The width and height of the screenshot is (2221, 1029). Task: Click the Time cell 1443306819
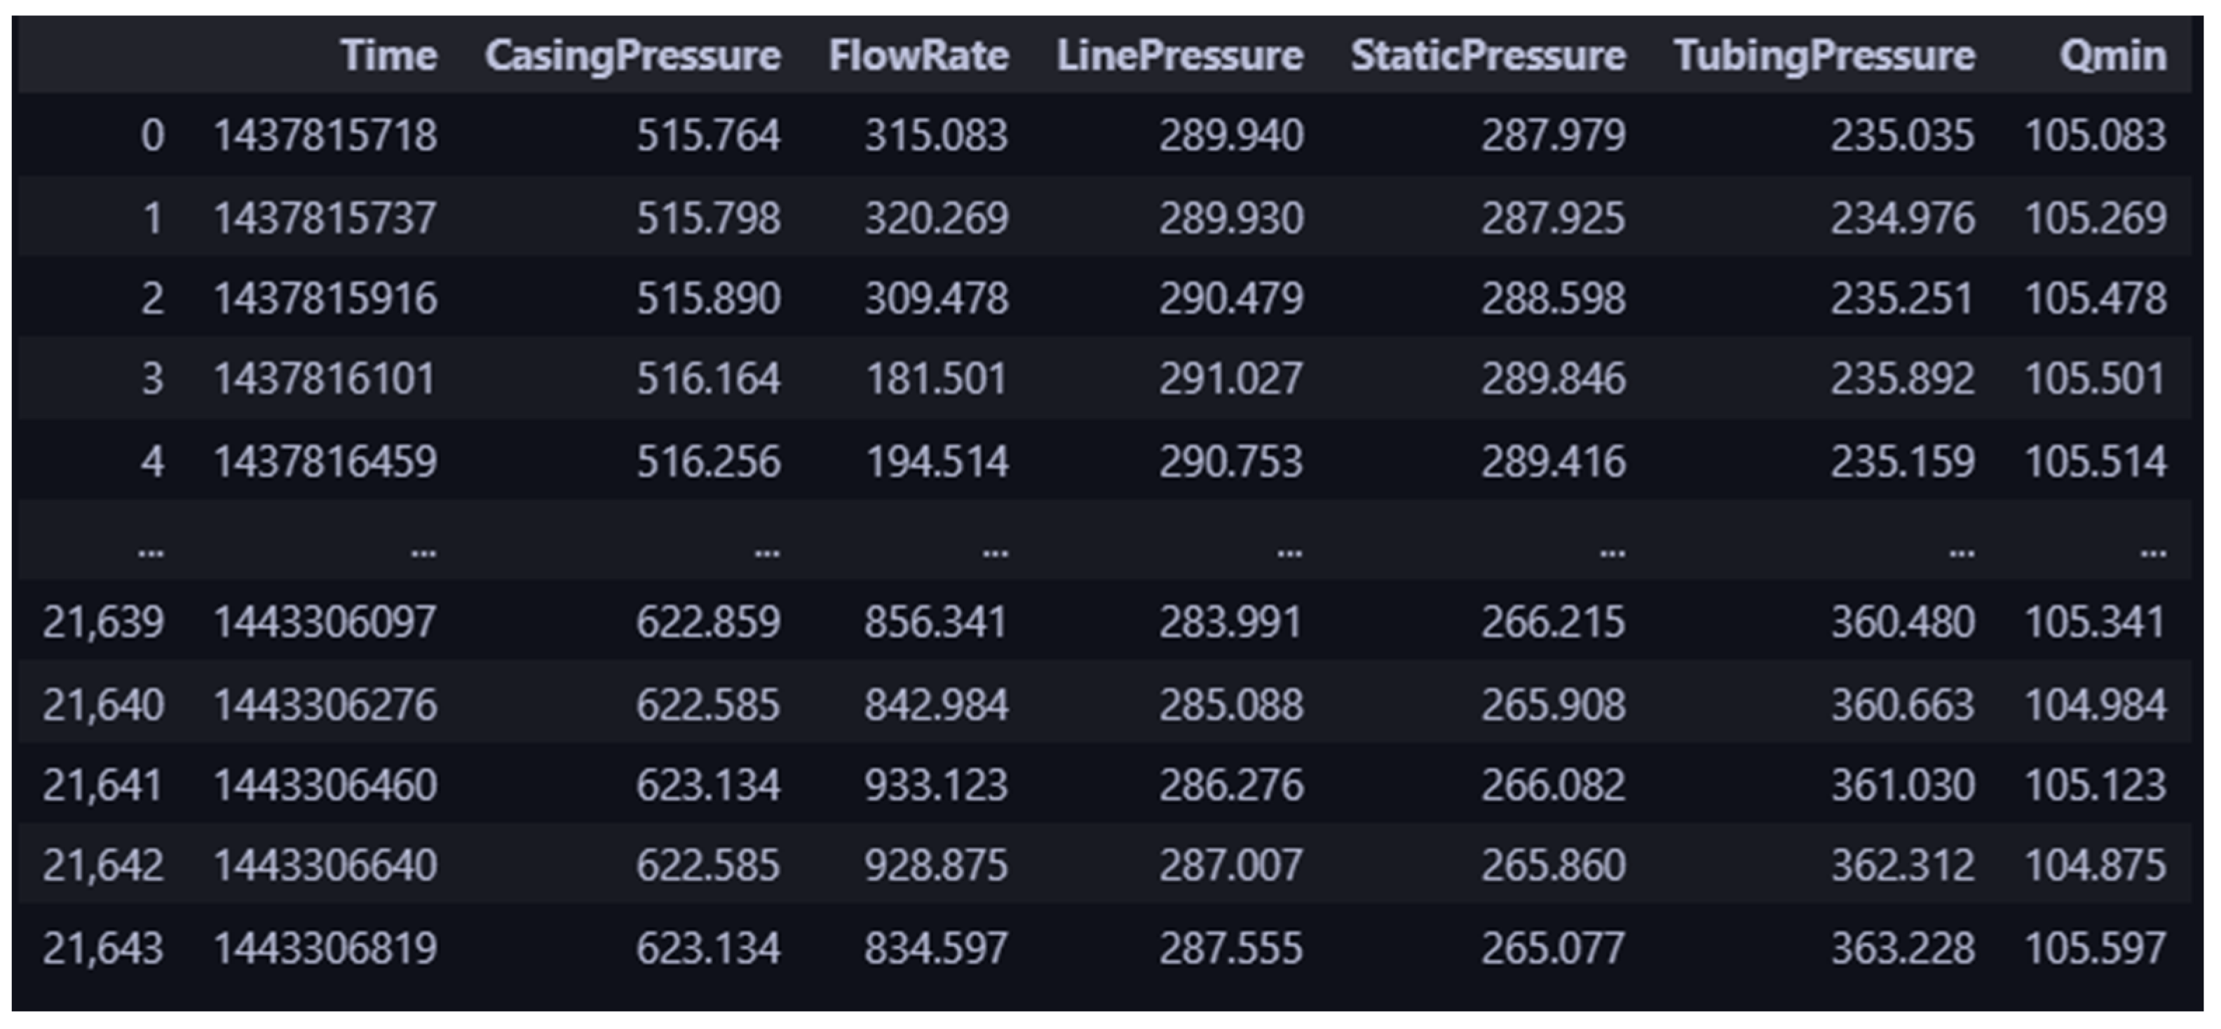tap(325, 948)
